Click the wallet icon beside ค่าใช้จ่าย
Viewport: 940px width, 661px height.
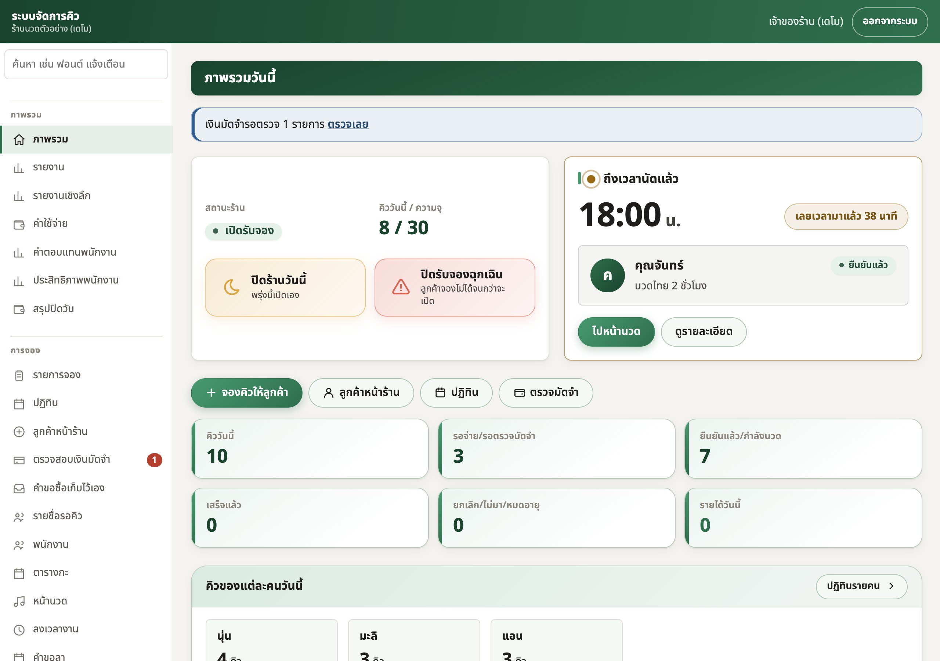[19, 224]
